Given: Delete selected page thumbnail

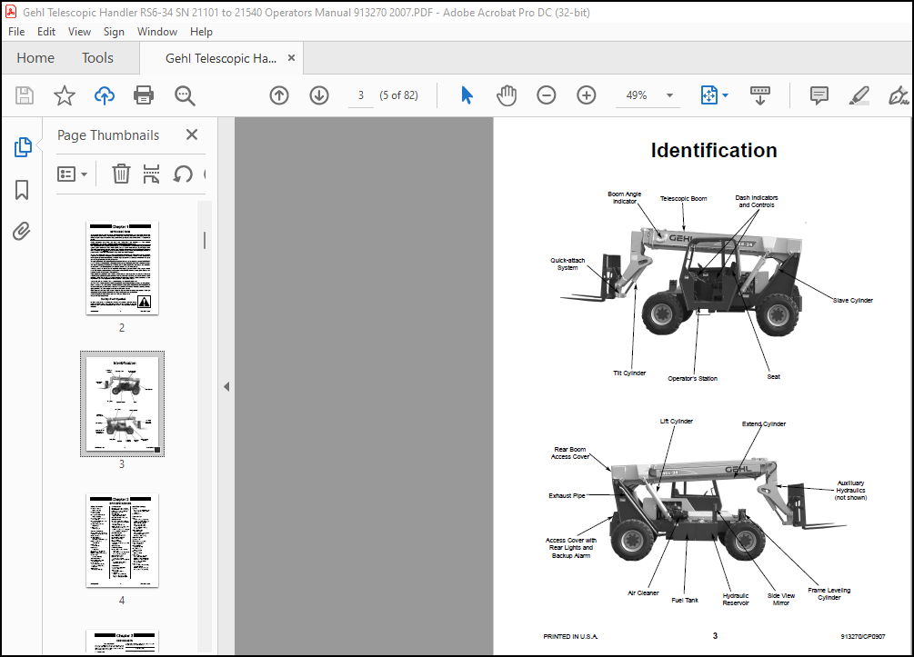Looking at the screenshot, I should point(121,174).
